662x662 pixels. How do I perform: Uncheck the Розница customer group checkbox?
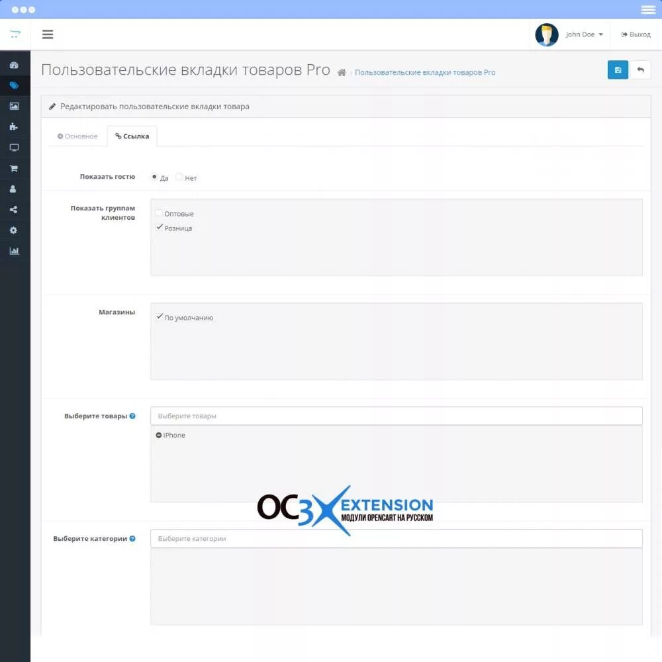[x=159, y=227]
